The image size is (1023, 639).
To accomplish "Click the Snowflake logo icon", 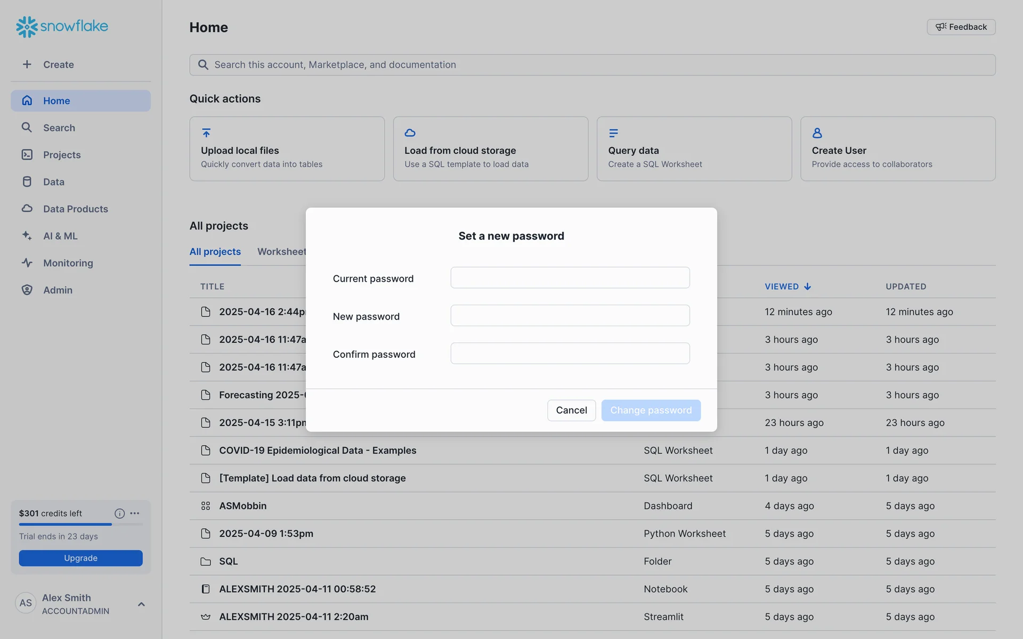I will 27,27.
